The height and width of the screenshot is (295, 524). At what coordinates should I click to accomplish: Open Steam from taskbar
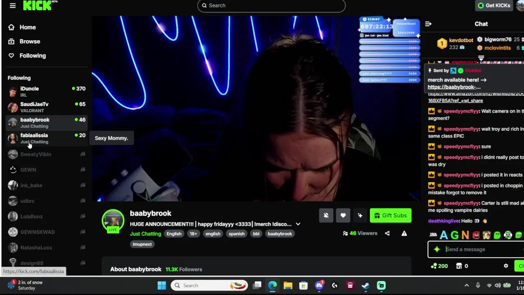coord(366,286)
